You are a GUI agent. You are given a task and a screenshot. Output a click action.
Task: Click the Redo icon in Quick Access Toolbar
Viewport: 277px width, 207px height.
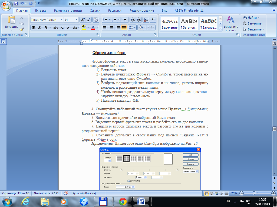(x=31, y=3)
